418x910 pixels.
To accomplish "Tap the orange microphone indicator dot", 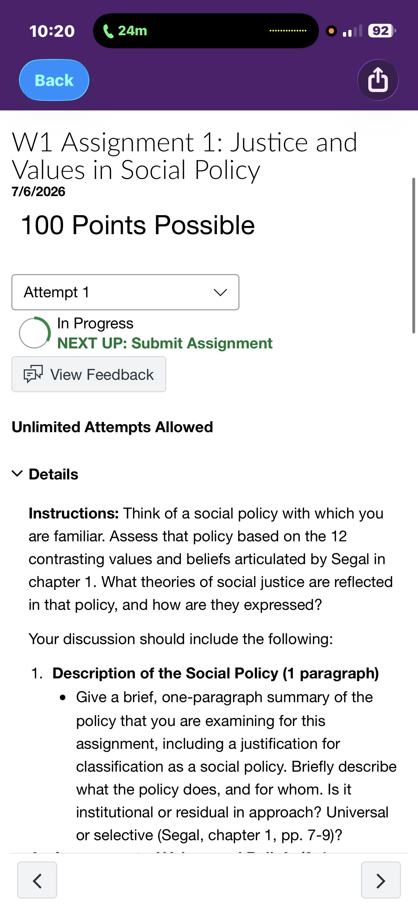I will point(331,31).
